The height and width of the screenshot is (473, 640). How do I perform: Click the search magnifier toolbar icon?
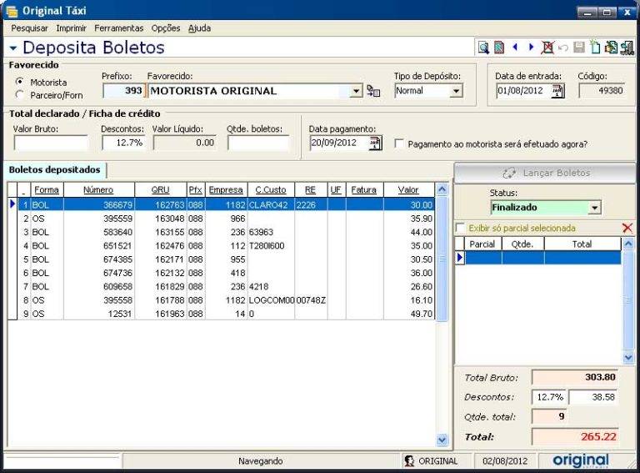pyautogui.click(x=482, y=48)
